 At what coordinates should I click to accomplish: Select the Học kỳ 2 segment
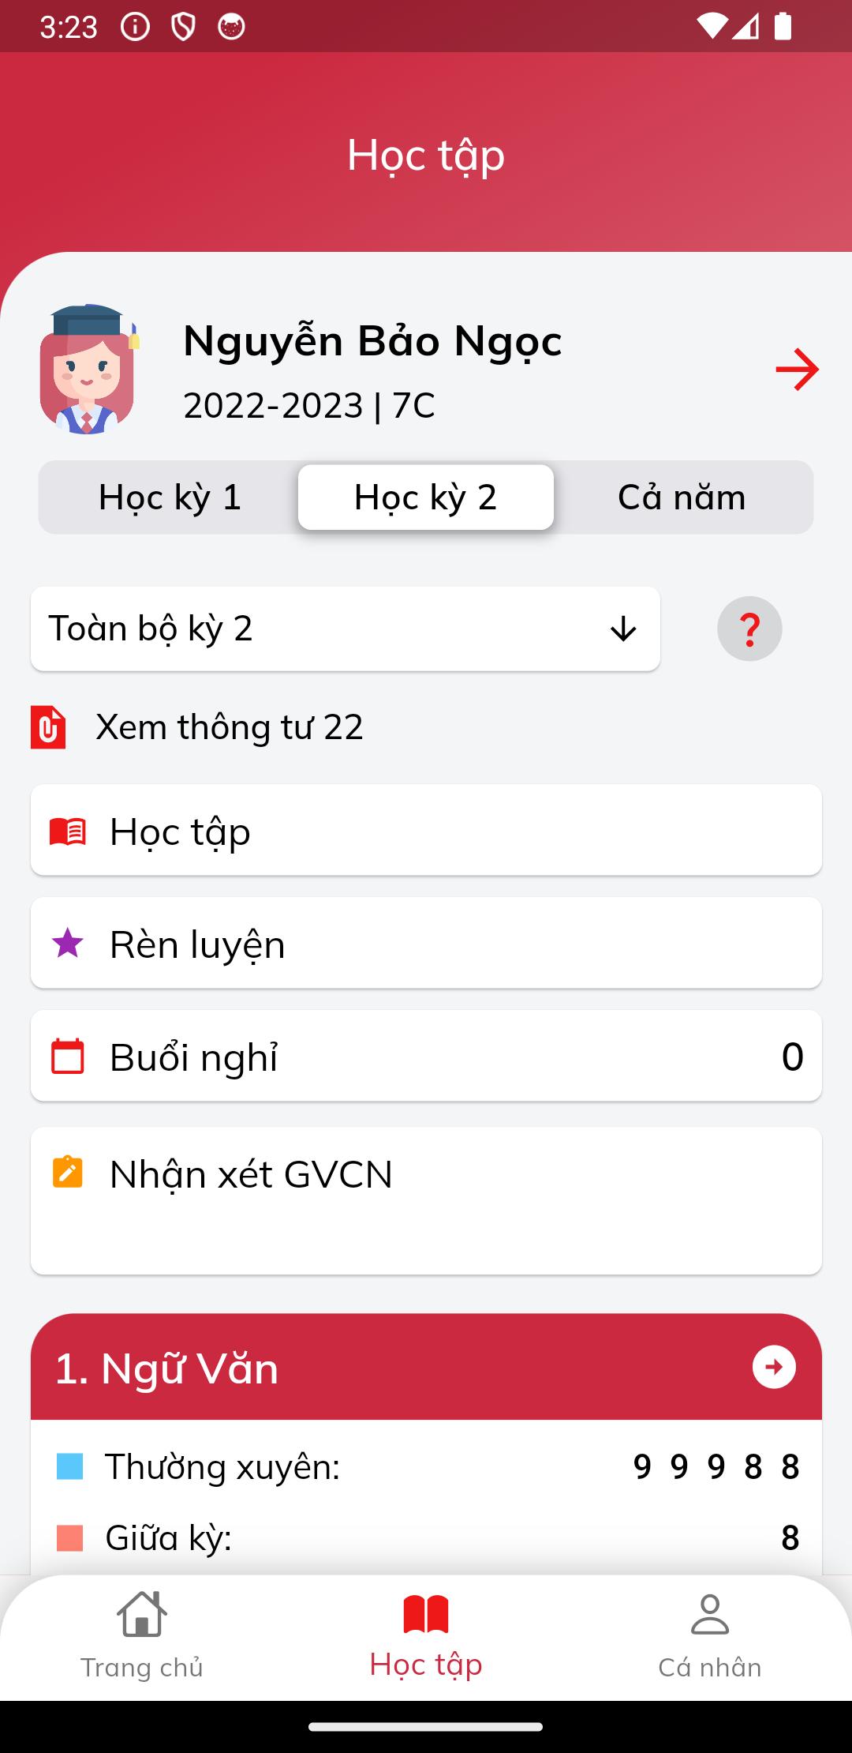pyautogui.click(x=426, y=497)
